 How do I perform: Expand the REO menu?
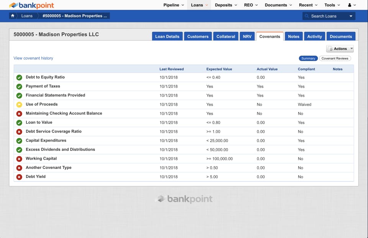[251, 5]
